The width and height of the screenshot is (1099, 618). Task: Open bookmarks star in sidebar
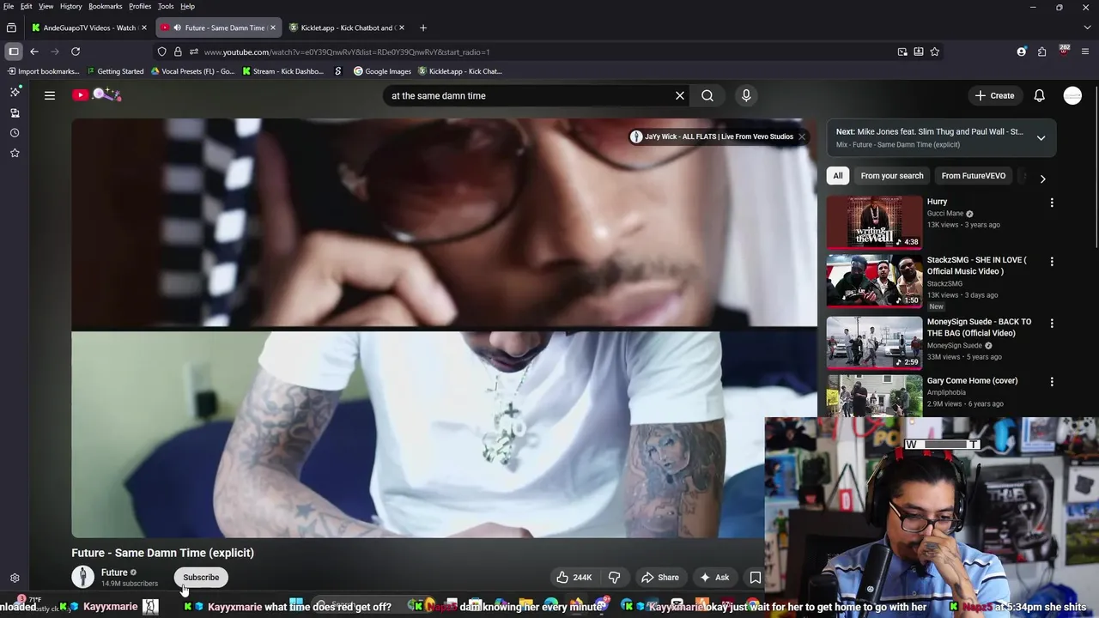[x=15, y=153]
